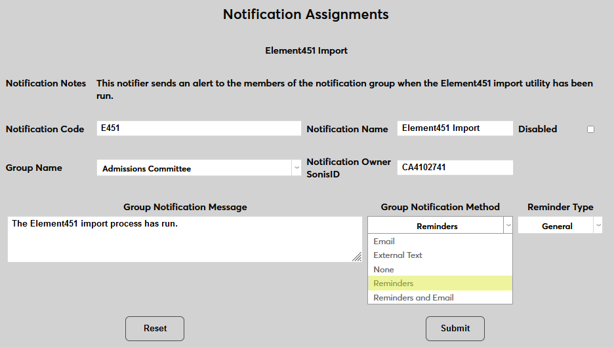The image size is (614, 347).
Task: Toggle the Disabled checkbox
Action: [x=590, y=130]
